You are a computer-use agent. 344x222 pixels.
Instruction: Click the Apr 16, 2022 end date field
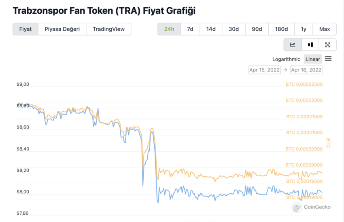306,70
